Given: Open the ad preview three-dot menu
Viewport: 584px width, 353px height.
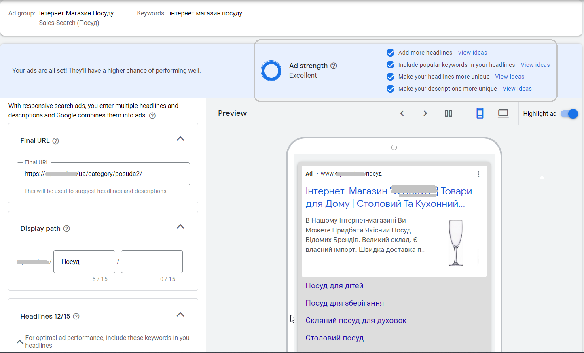Looking at the screenshot, I should pyautogui.click(x=478, y=174).
